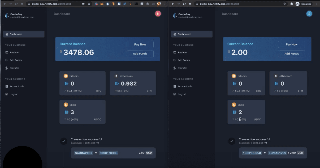The height and width of the screenshot is (168, 320).
Task: Go back in the right incognito window
Action: (x=173, y=4)
